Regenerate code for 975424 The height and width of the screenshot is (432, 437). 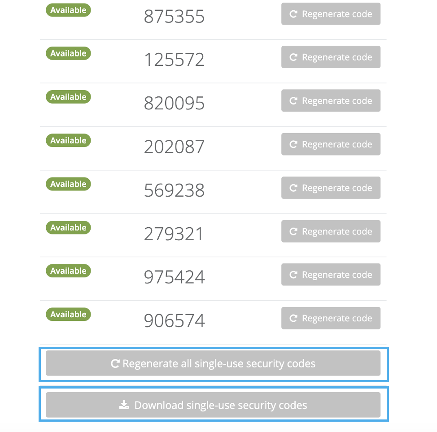331,275
